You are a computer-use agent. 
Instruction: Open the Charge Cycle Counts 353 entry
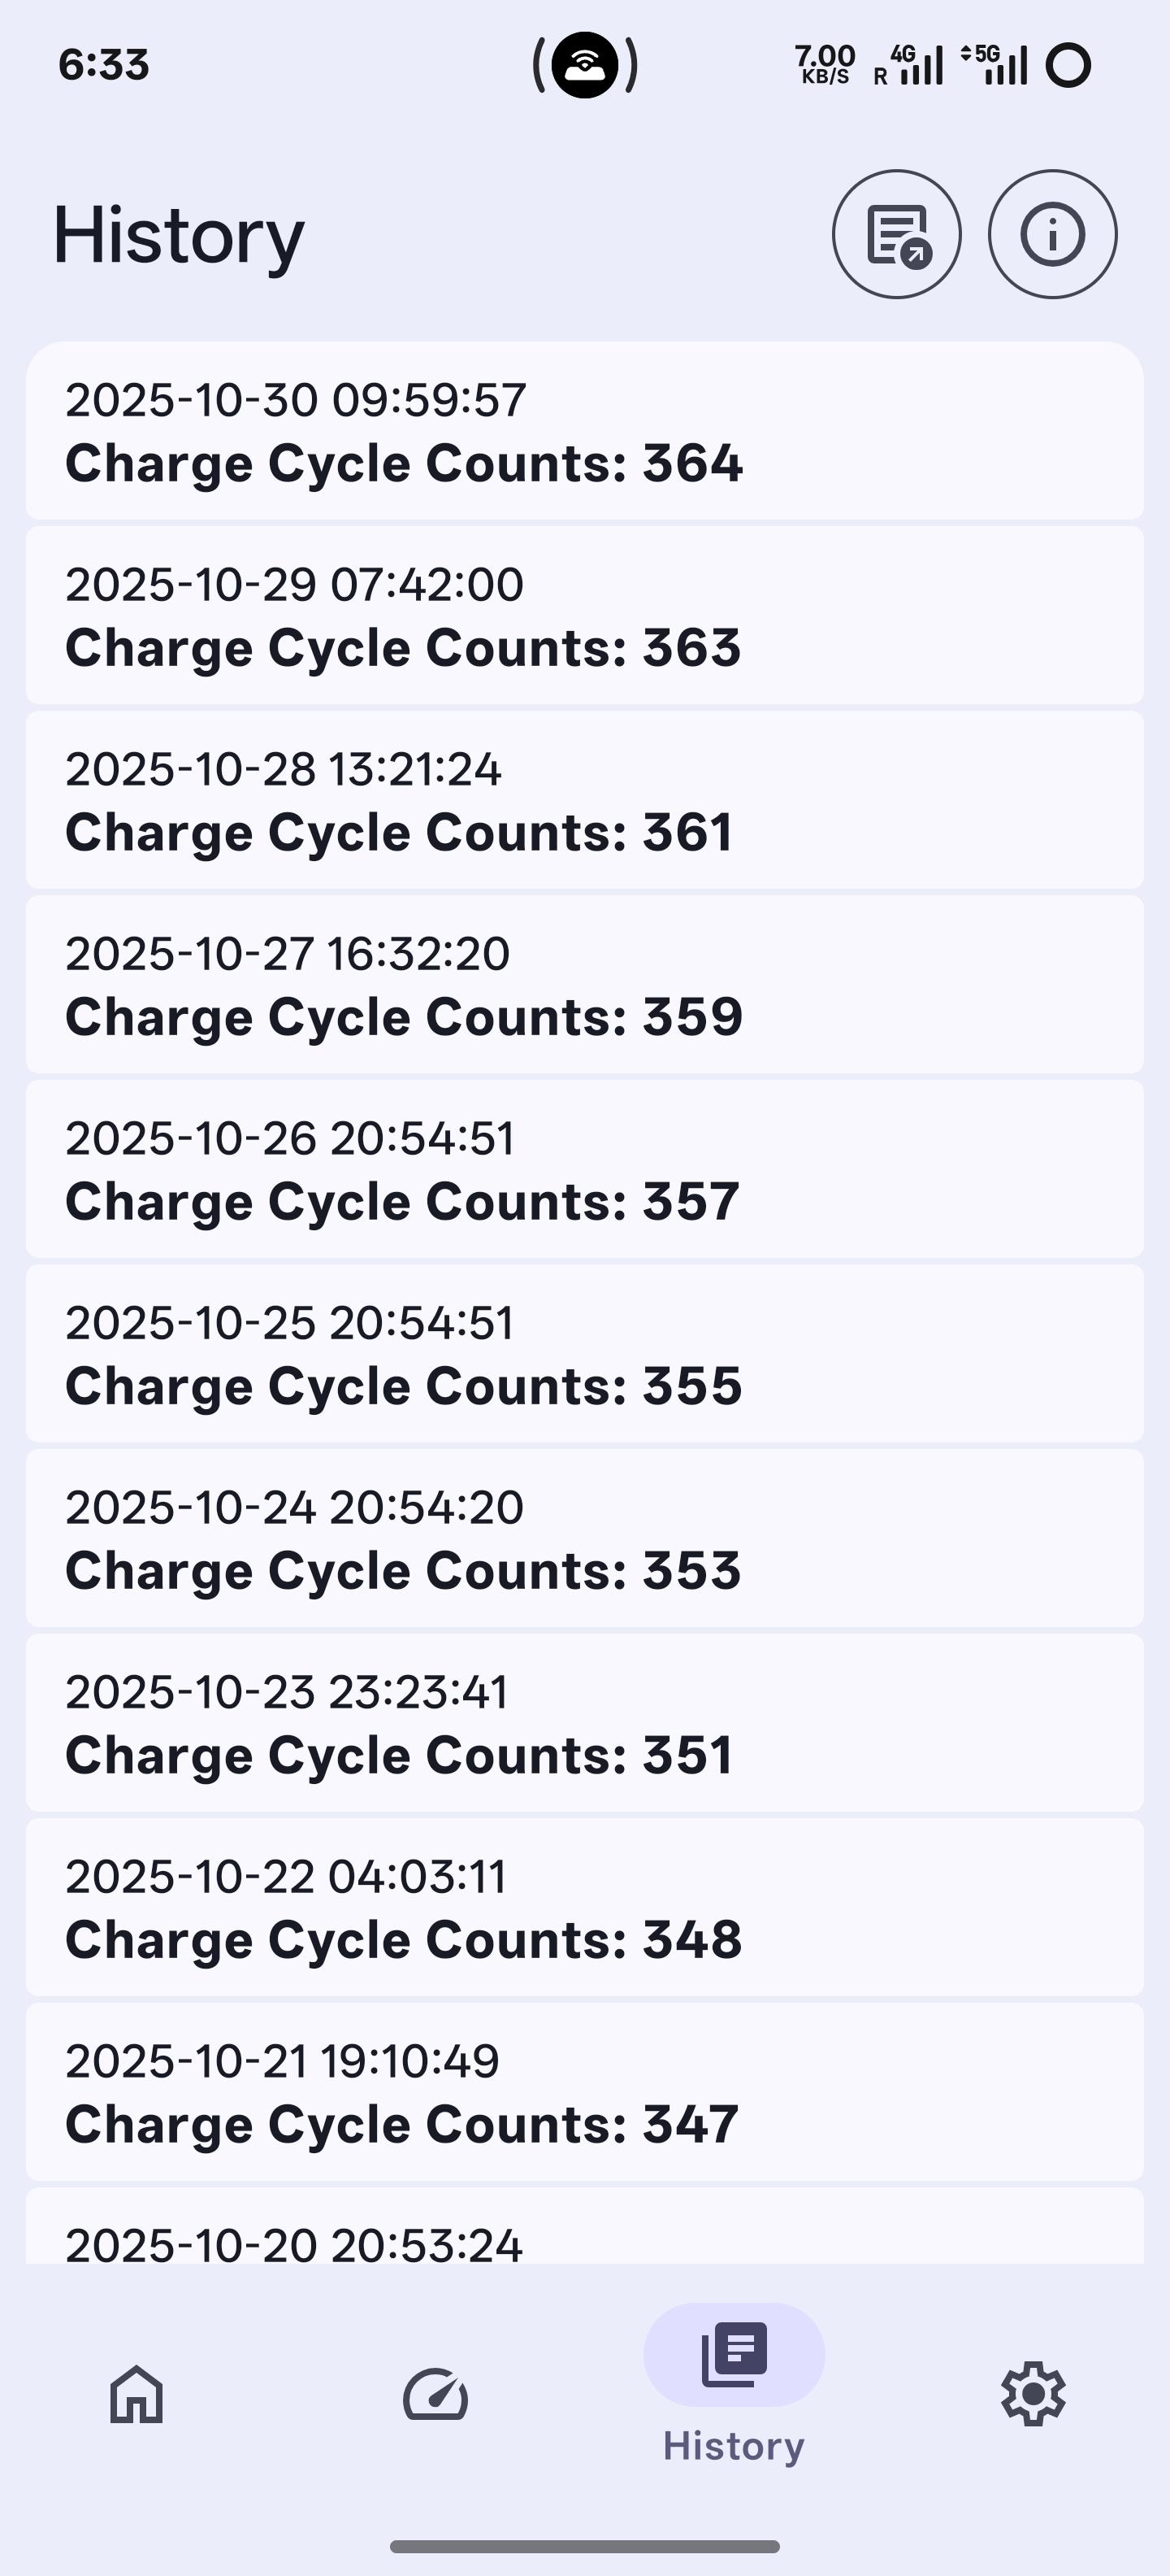(x=584, y=1538)
